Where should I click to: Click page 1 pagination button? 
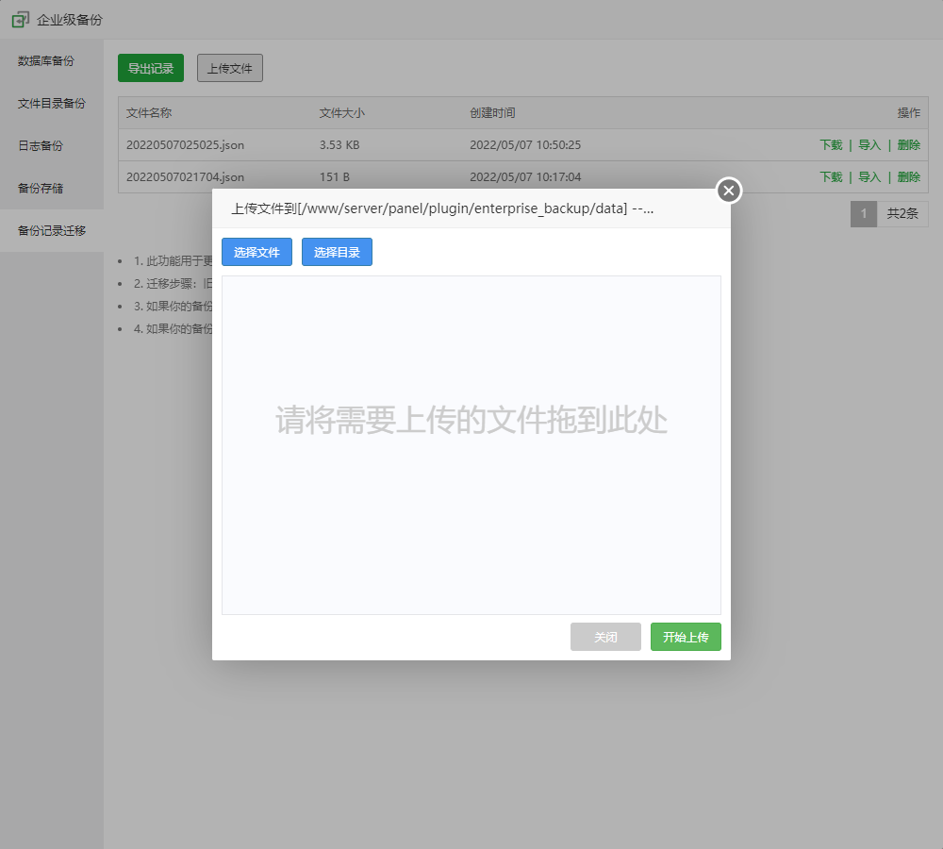click(863, 214)
